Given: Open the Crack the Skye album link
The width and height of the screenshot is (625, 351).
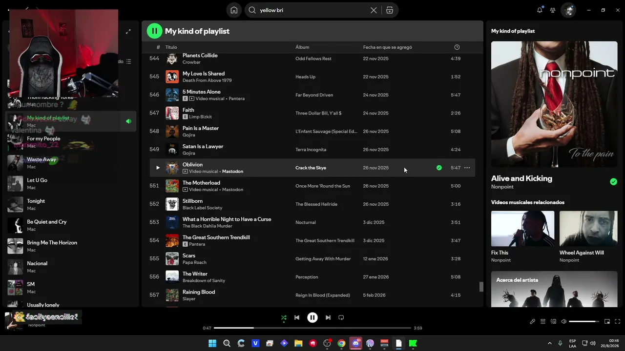Looking at the screenshot, I should (x=311, y=168).
